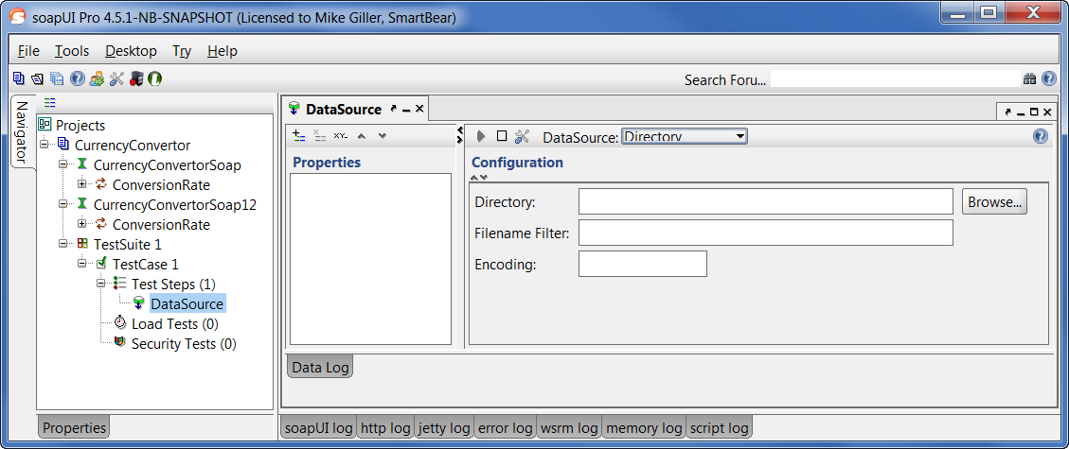Switch to the http log tab

coord(386,428)
